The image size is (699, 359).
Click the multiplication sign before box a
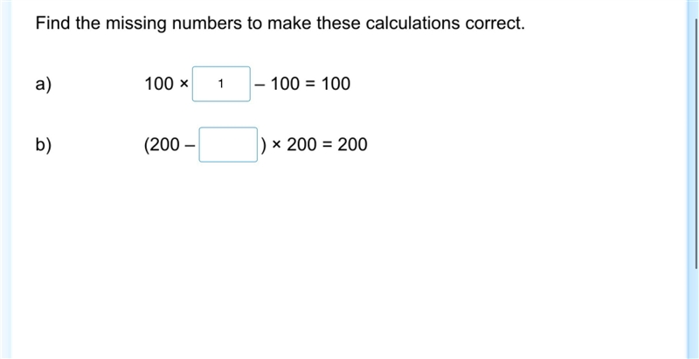183,84
